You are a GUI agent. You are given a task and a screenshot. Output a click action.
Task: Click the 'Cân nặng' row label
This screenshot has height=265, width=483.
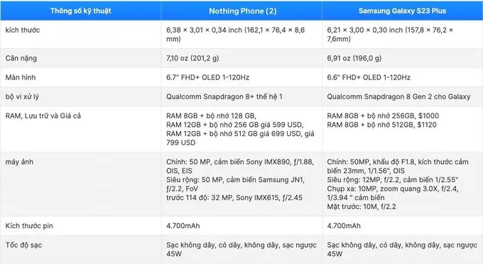pyautogui.click(x=21, y=58)
